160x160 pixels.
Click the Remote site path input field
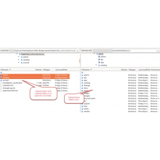(125, 51)
